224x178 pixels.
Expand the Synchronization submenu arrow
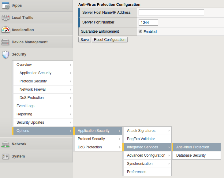169,164
